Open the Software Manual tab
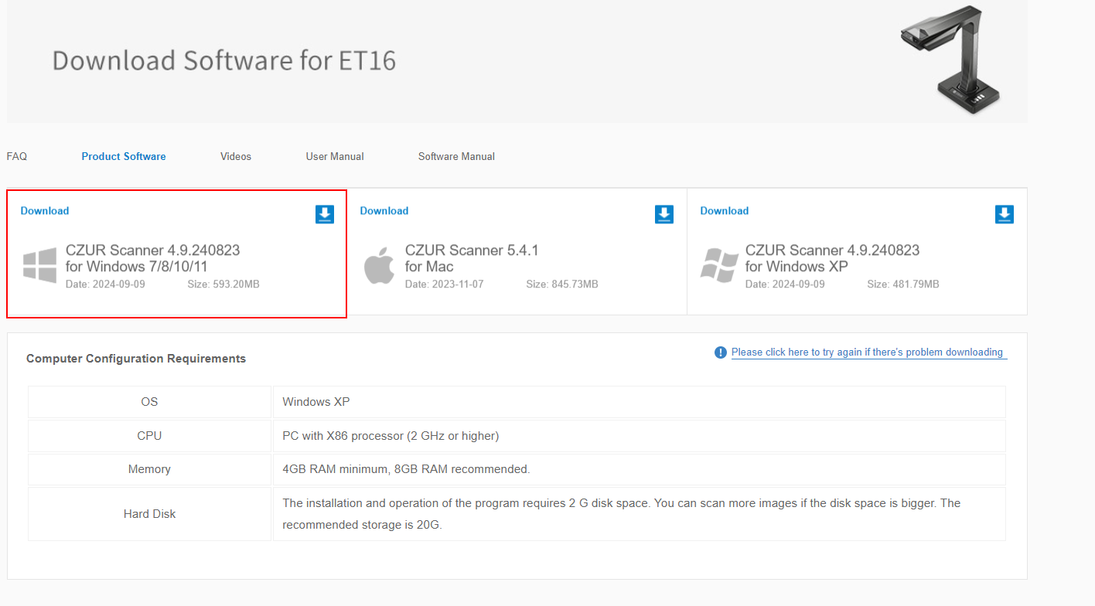 pyautogui.click(x=456, y=156)
